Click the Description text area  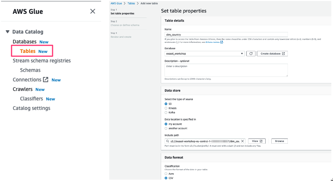[226, 70]
